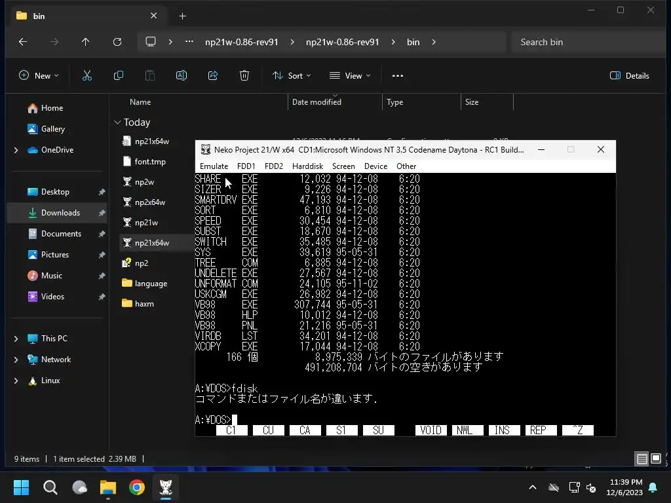Viewport: 671px width, 503px height.
Task: Refresh the bin folder
Action: pos(117,42)
